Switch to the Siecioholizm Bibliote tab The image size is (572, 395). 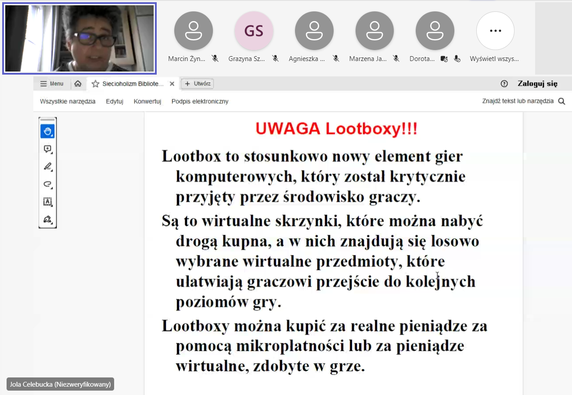[132, 84]
